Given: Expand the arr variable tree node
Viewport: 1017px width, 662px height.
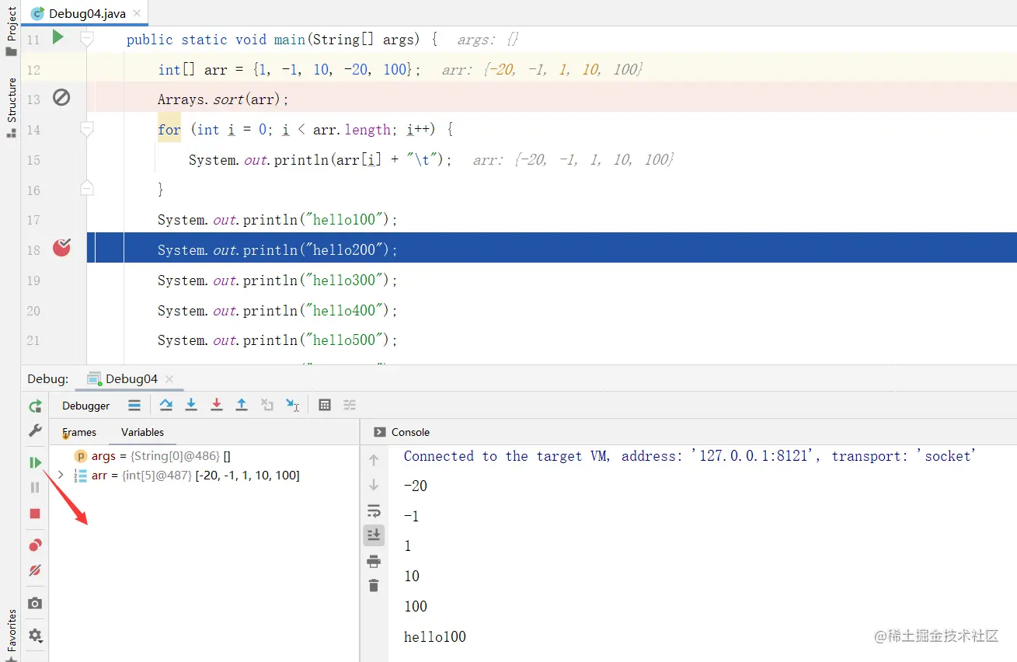Looking at the screenshot, I should point(61,474).
